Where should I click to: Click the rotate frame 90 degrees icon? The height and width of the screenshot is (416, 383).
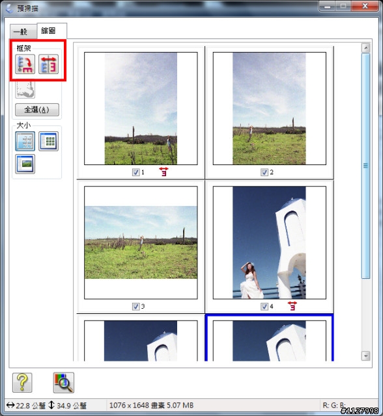25,64
